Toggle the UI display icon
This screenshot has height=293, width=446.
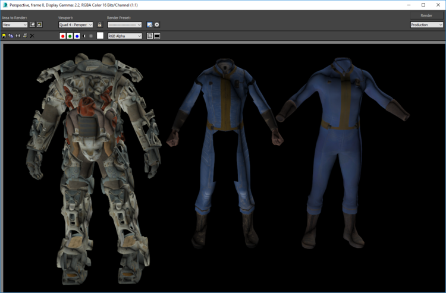[x=157, y=36]
